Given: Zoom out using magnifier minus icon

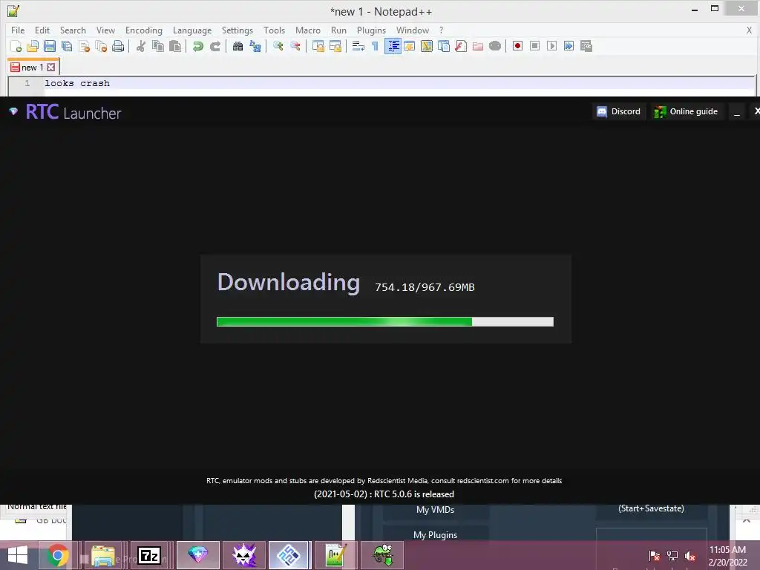Looking at the screenshot, I should pyautogui.click(x=295, y=46).
